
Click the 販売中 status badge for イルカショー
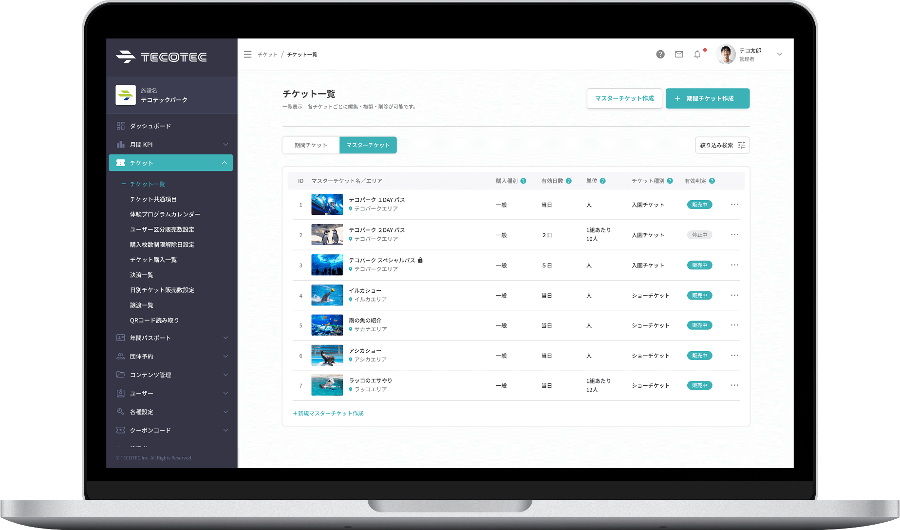[699, 295]
